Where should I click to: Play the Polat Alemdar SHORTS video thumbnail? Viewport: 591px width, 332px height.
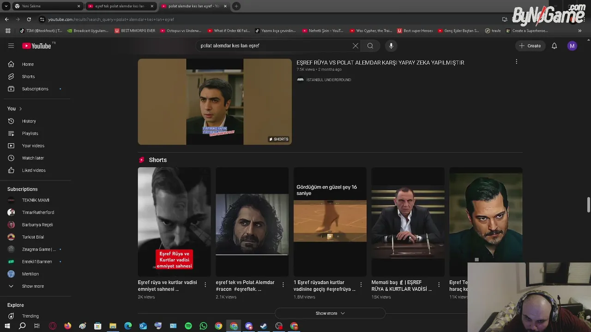click(215, 101)
